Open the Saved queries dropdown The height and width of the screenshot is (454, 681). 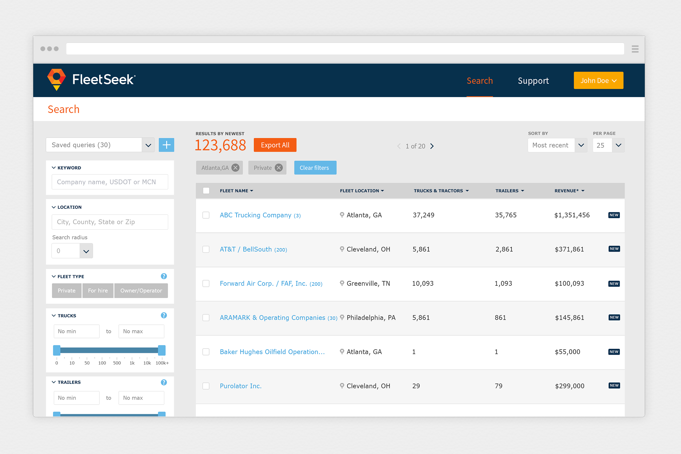tap(148, 145)
